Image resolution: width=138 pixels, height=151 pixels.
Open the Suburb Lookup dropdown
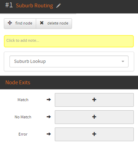click(69, 61)
